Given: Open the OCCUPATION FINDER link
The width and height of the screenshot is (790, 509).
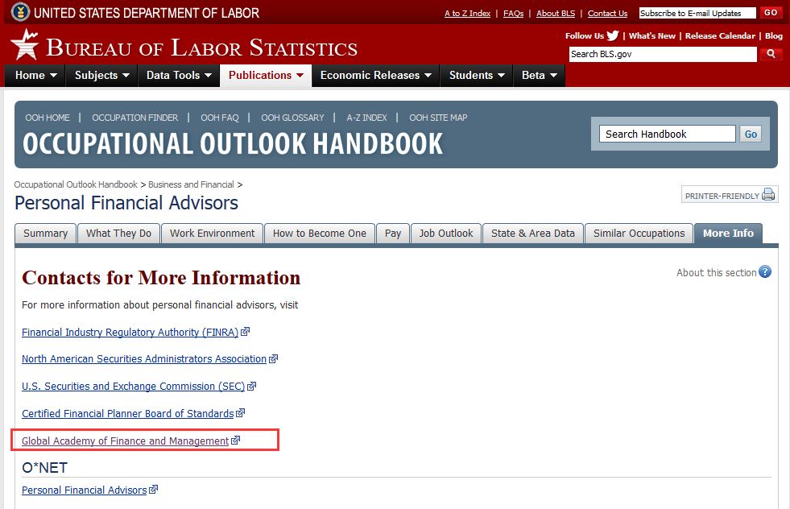Looking at the screenshot, I should coord(135,118).
